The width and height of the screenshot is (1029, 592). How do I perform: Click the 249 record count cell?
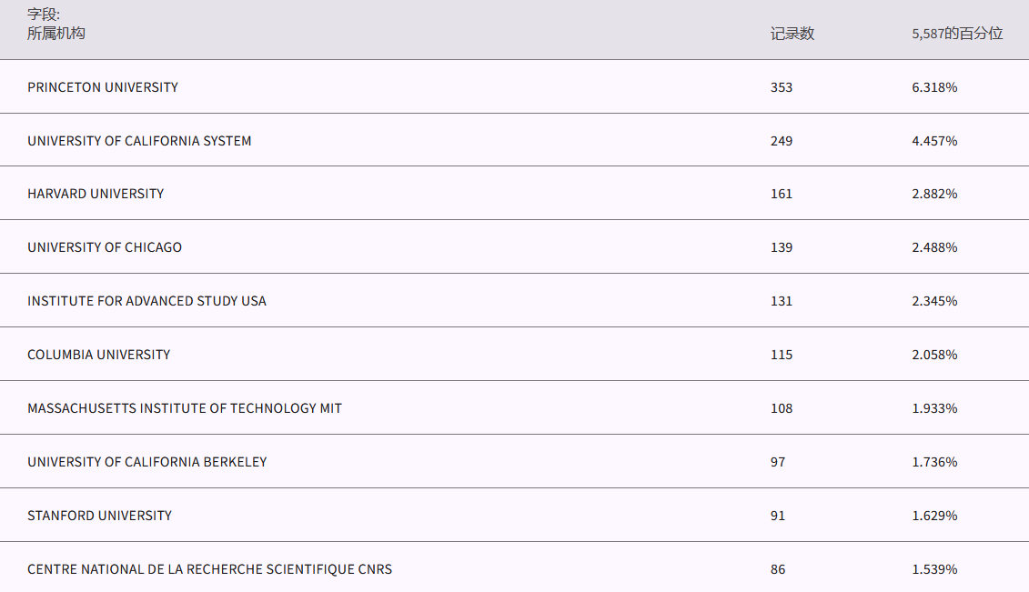point(782,141)
